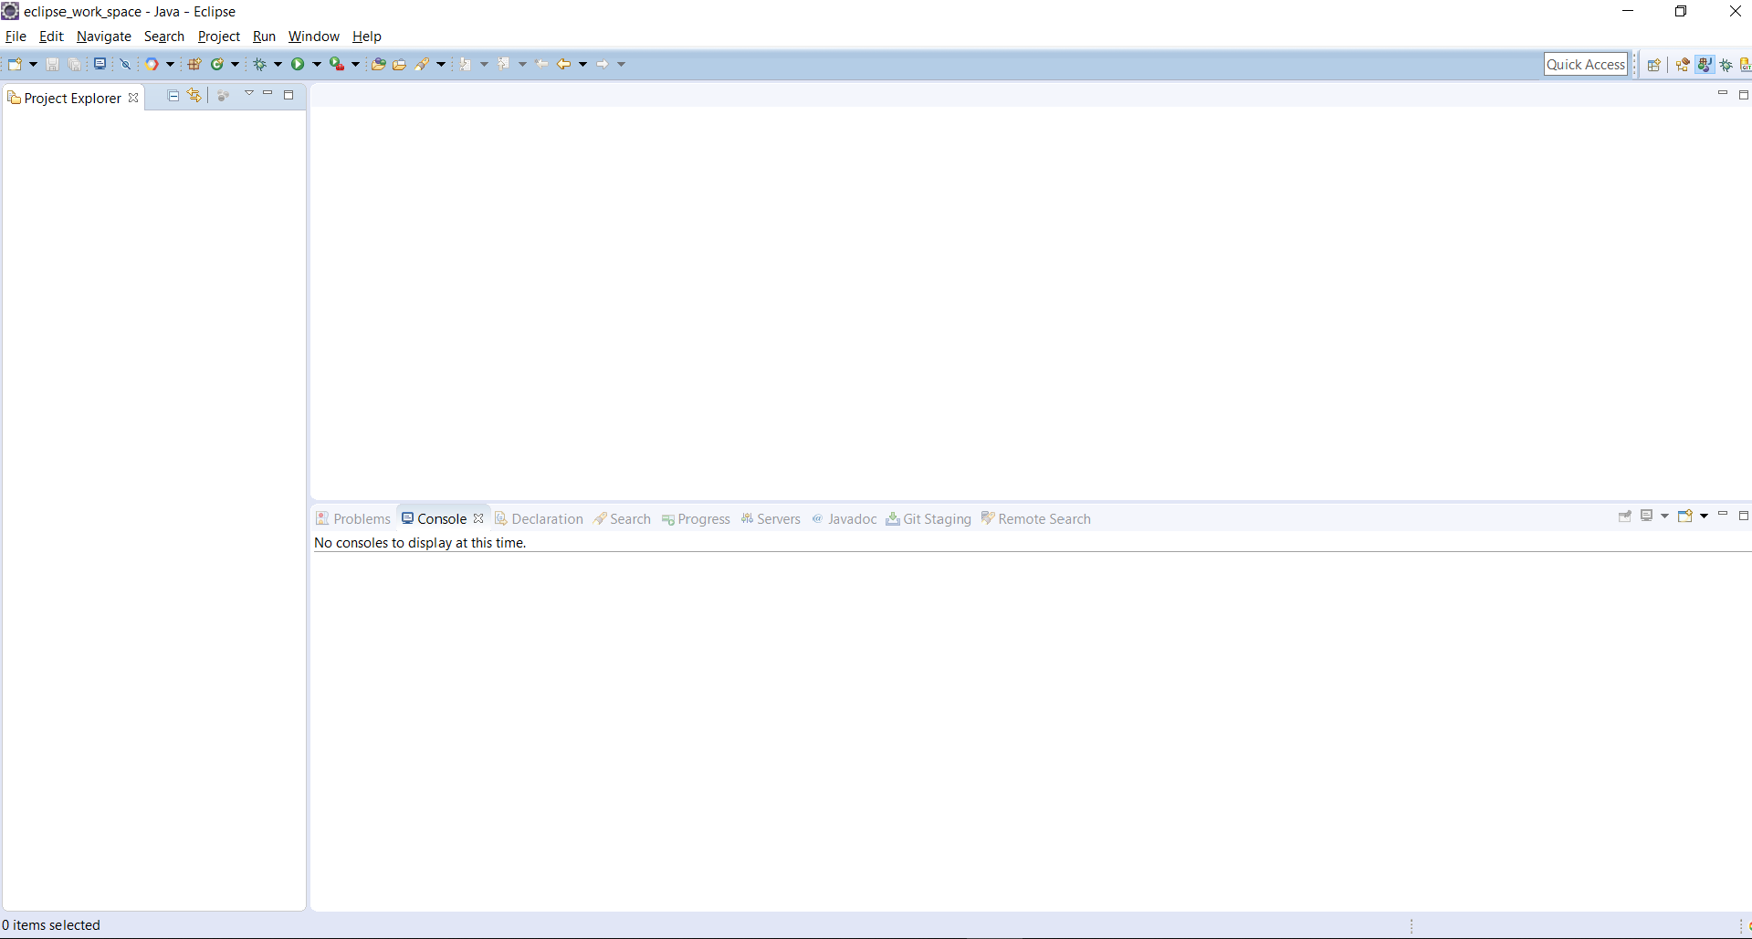Switch to the Declaration tab
Viewport: 1752px width, 939px height.
point(539,518)
